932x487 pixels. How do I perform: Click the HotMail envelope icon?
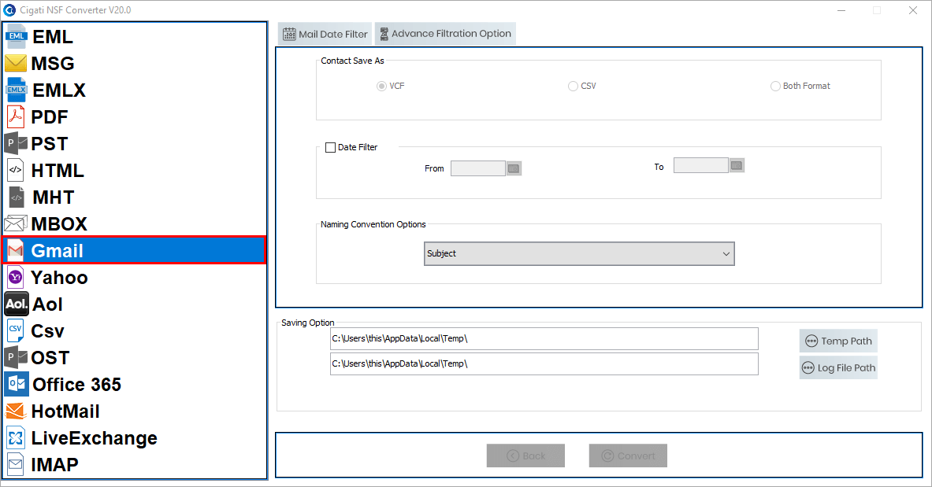(16, 411)
